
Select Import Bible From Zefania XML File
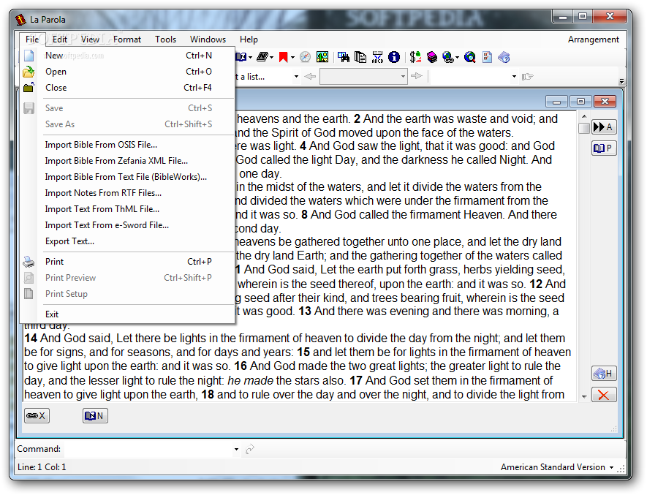coord(128,161)
